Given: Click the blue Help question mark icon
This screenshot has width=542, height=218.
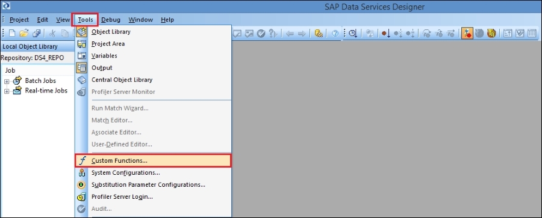Looking at the screenshot, I should 335,33.
